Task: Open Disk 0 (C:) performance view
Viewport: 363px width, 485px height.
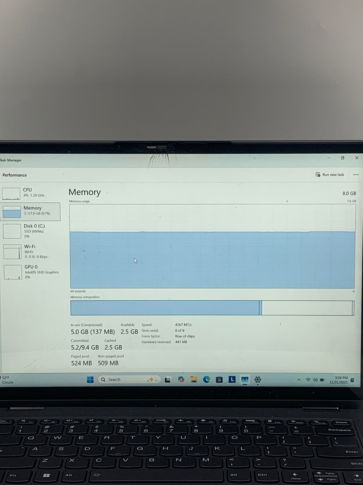Action: [x=30, y=231]
